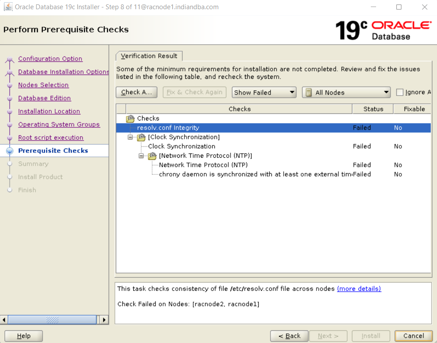Click the Check Again button
This screenshot has height=343, width=437.
point(137,92)
